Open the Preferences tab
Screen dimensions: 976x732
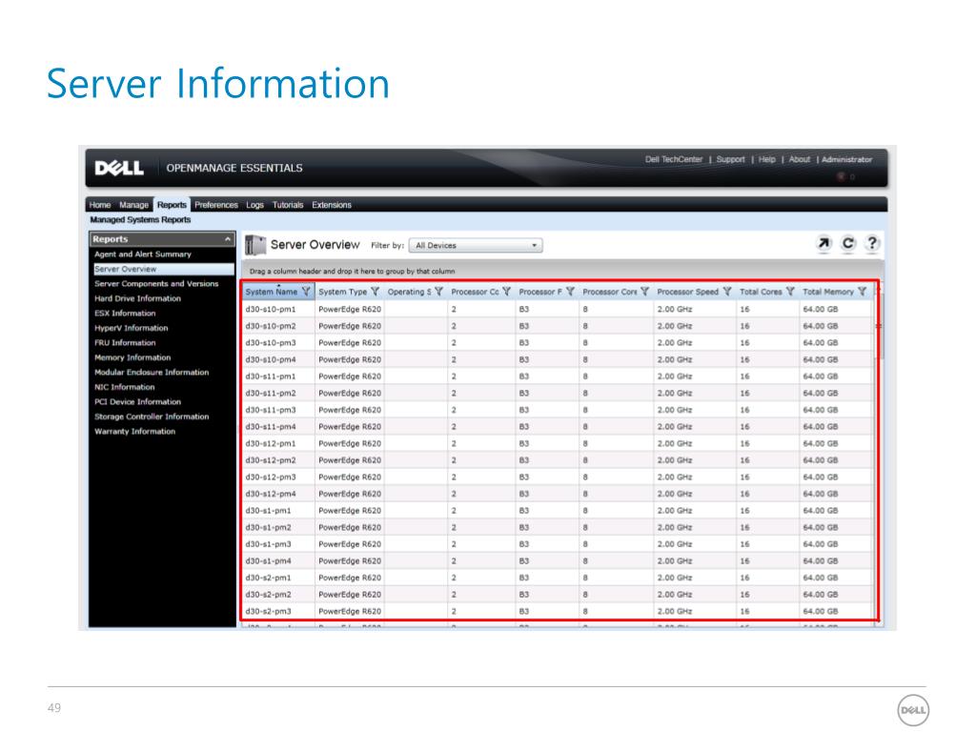216,205
